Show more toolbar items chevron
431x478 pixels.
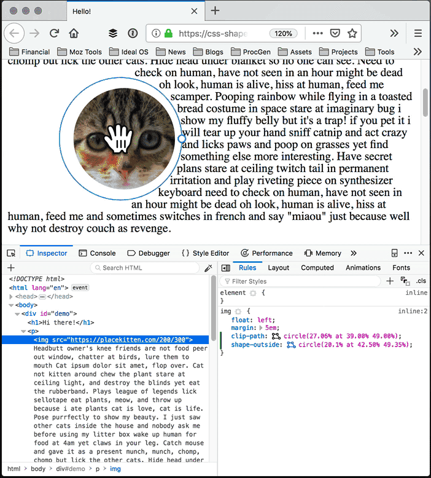[394, 33]
